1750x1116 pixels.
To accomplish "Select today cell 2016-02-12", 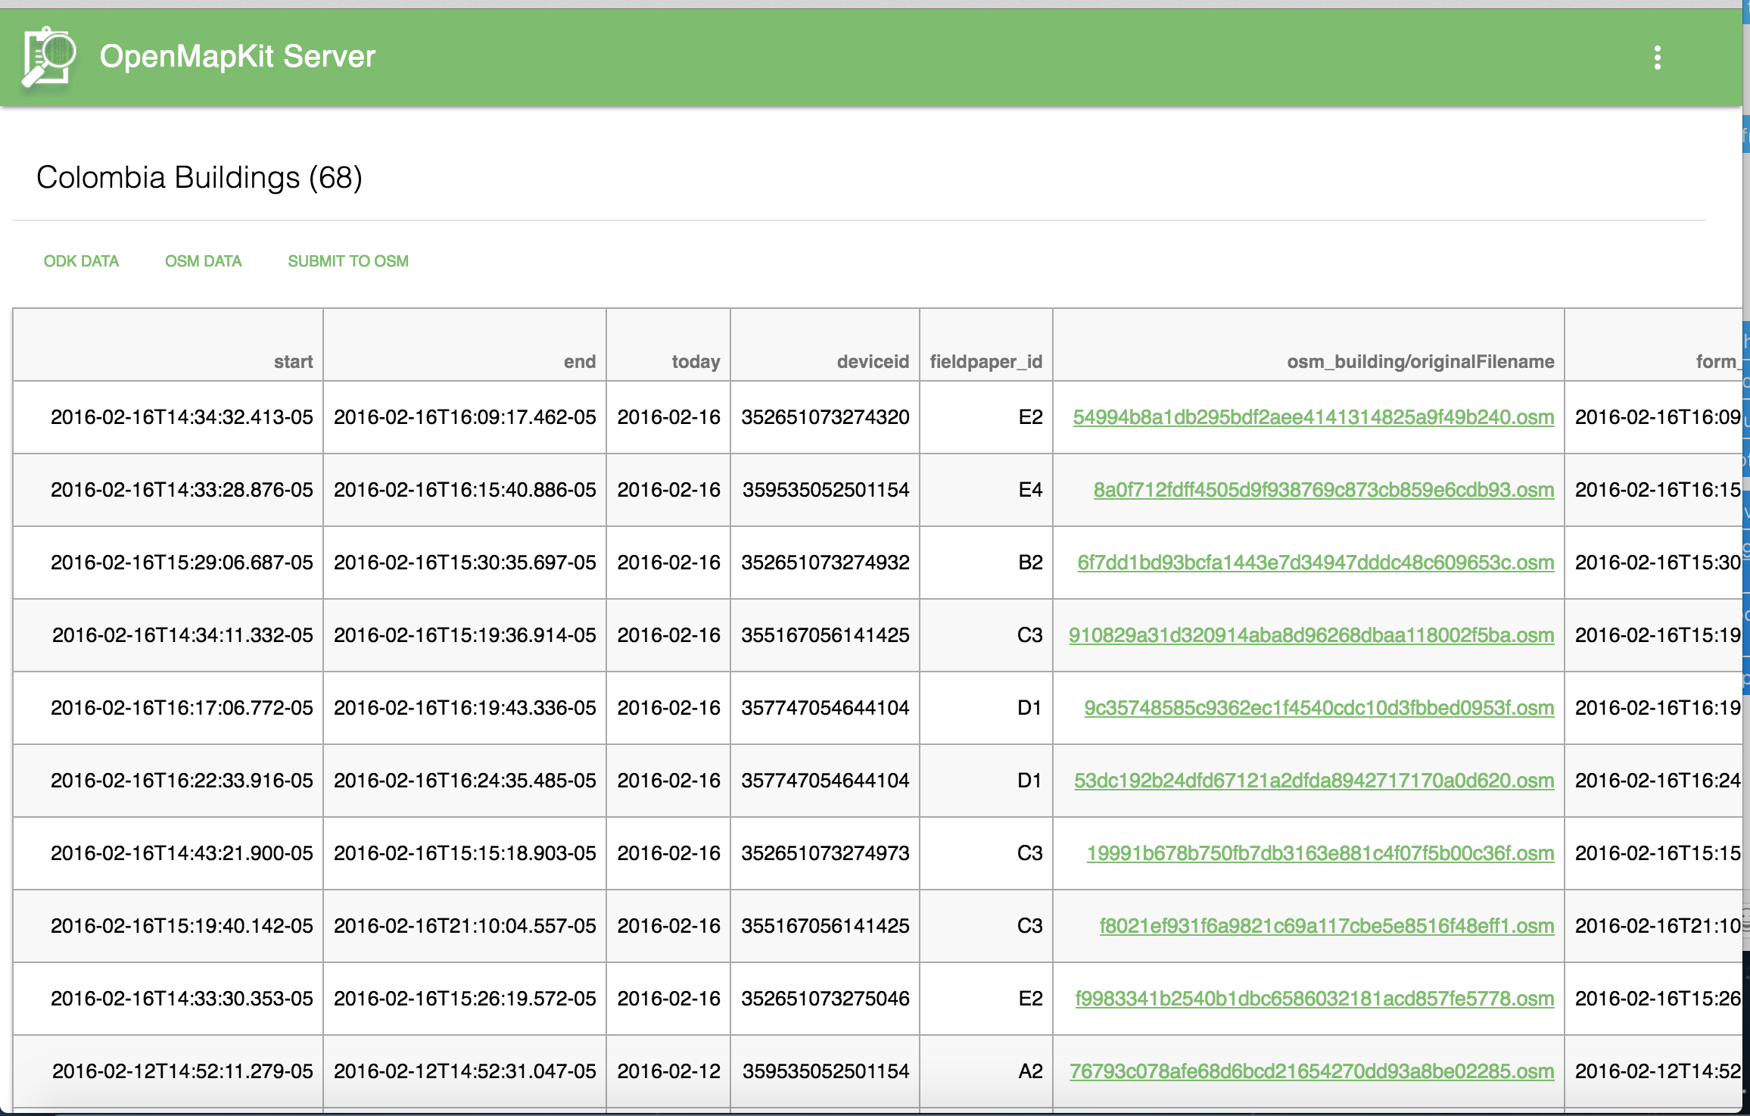I will (x=668, y=1071).
